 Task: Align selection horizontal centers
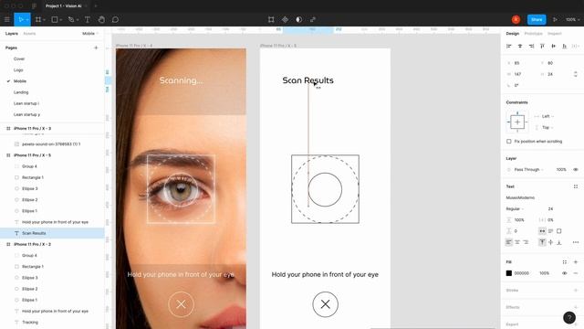click(520, 46)
